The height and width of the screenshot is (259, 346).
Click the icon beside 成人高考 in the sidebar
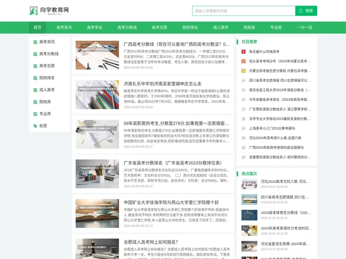[35, 90]
